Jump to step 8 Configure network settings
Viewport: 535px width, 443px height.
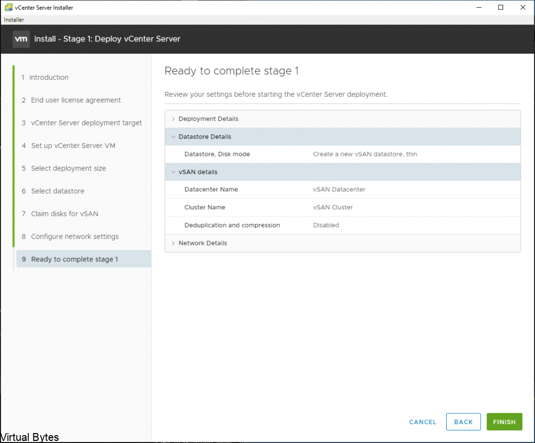(x=70, y=236)
